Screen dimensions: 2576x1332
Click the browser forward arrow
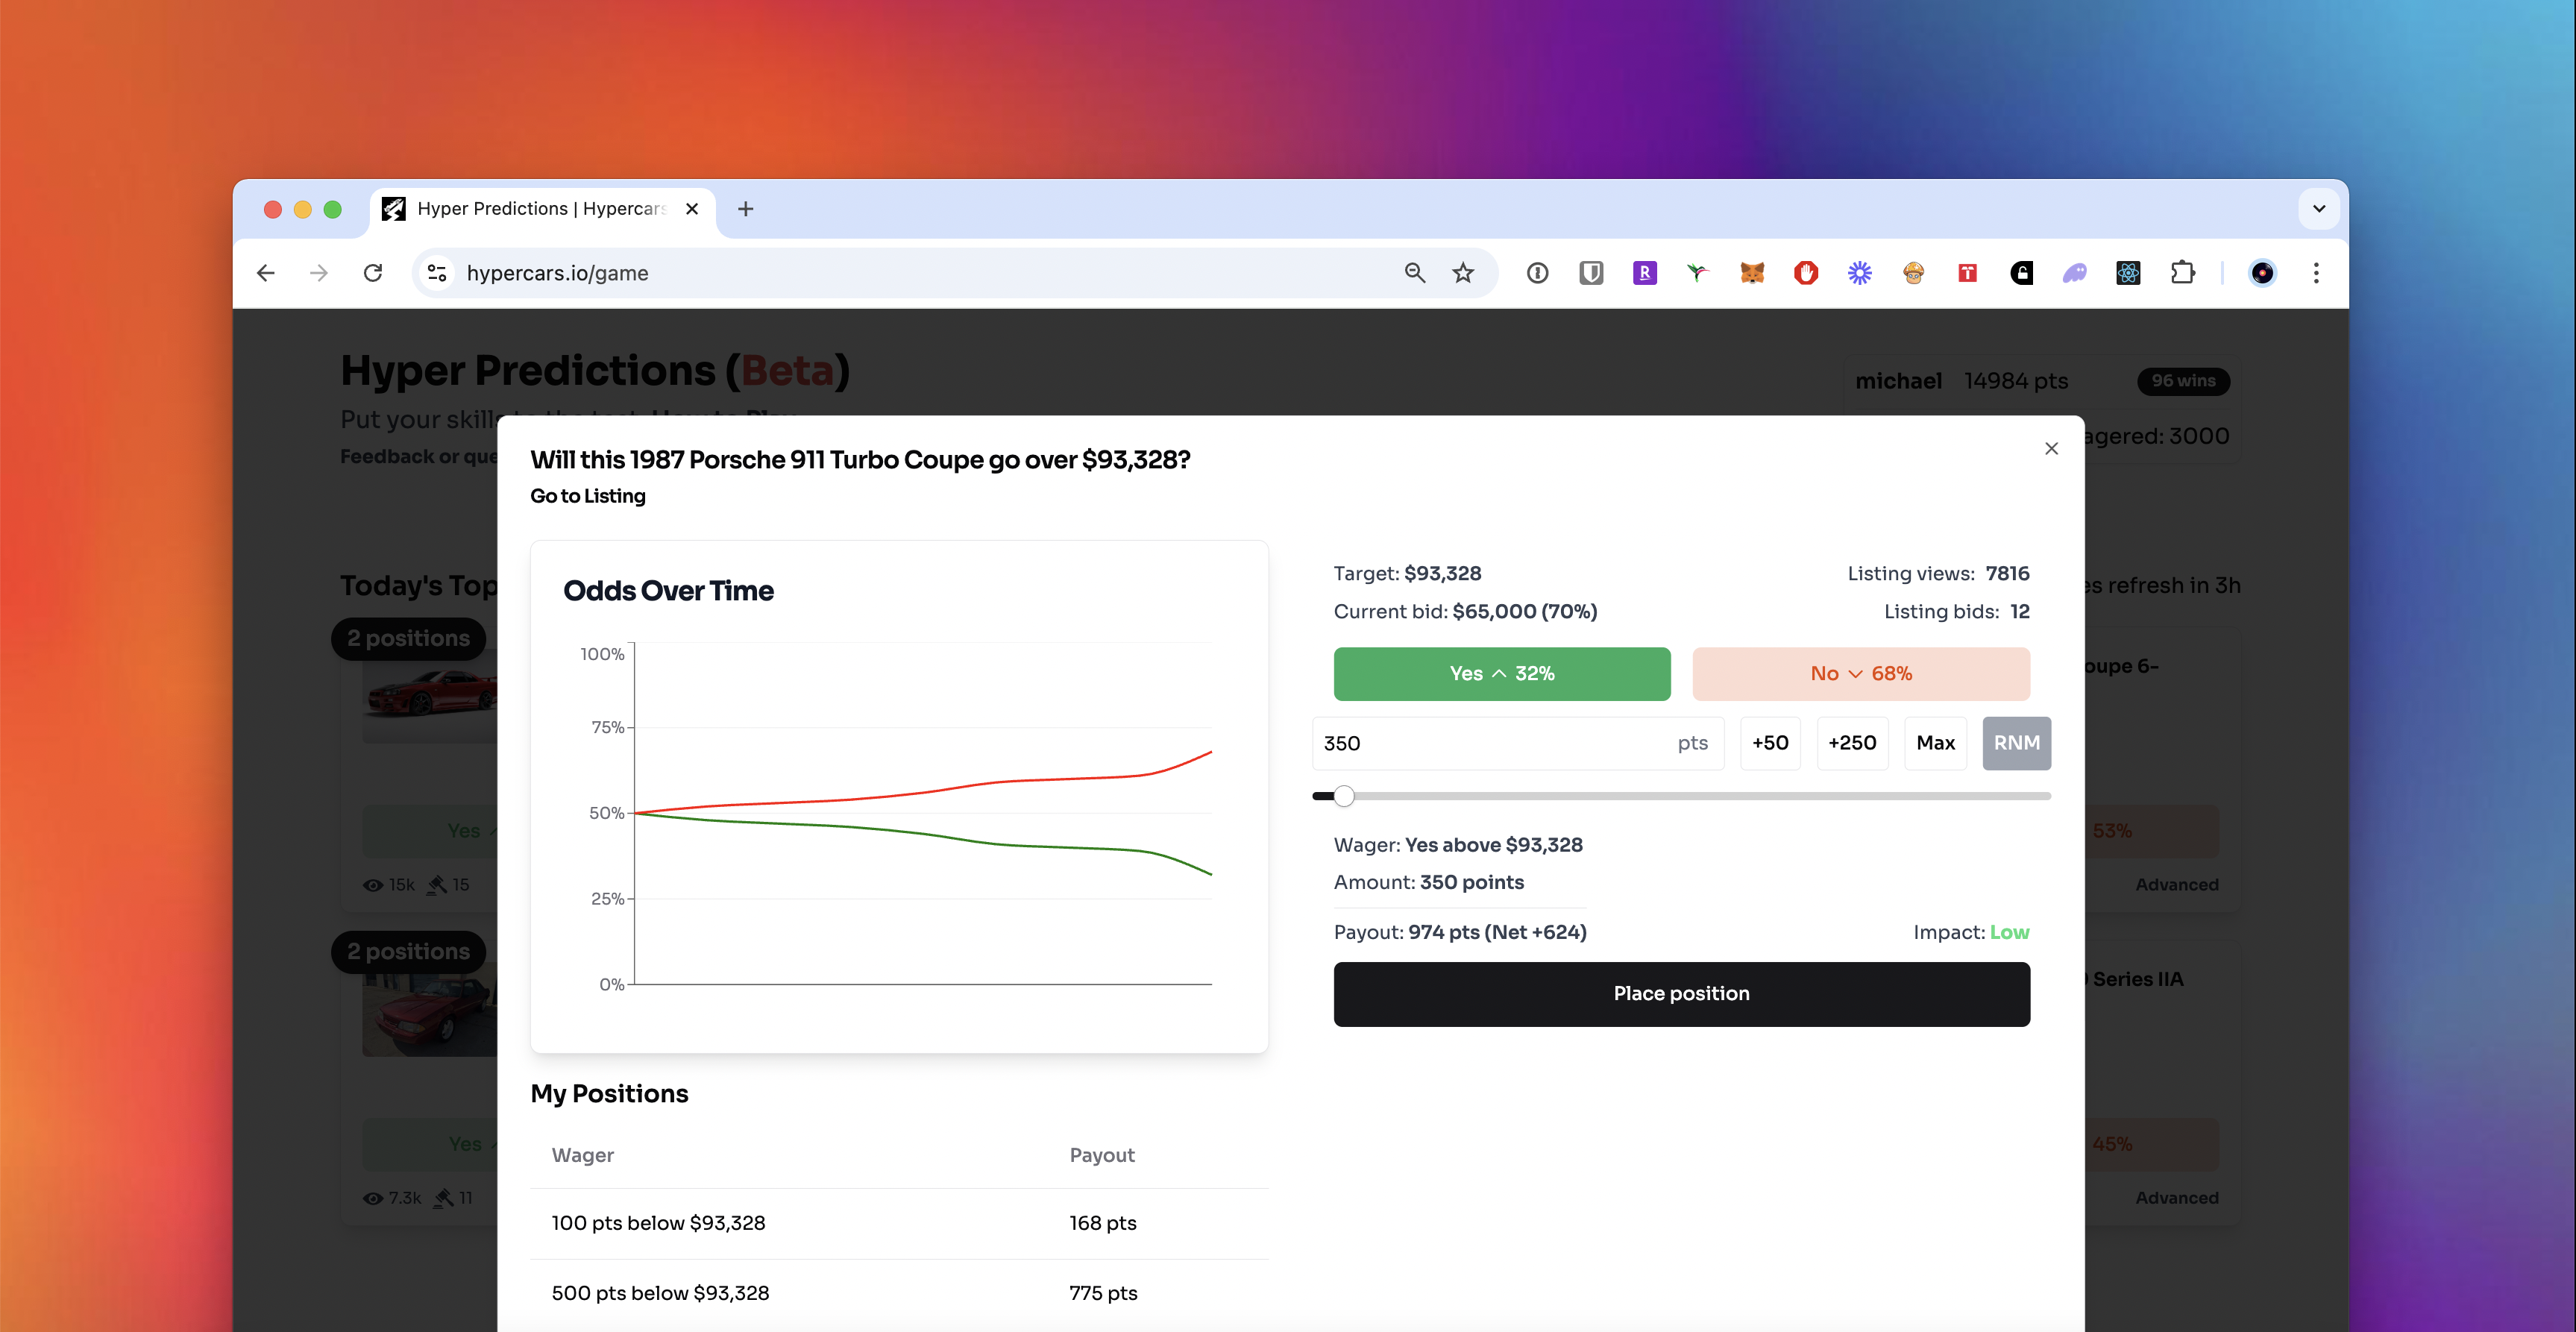(319, 273)
